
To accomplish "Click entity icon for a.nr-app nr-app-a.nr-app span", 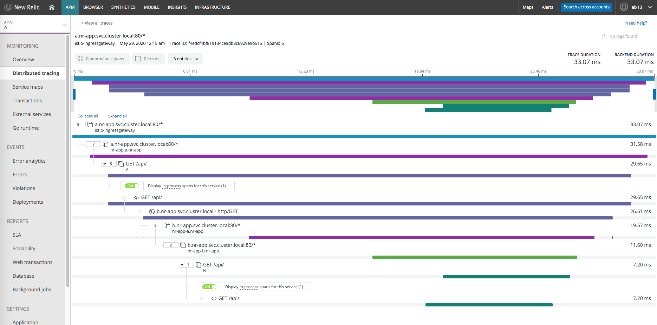I will click(106, 144).
